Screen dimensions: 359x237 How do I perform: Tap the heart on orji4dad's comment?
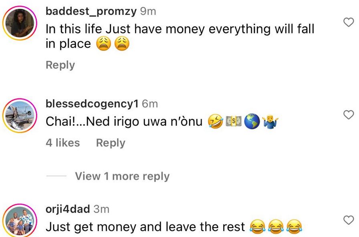[x=349, y=220]
